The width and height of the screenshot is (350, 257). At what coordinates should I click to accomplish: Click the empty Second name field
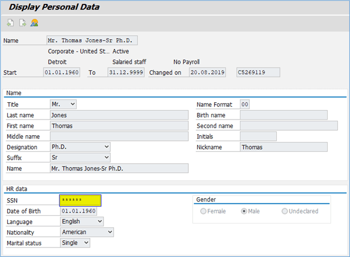coord(289,126)
